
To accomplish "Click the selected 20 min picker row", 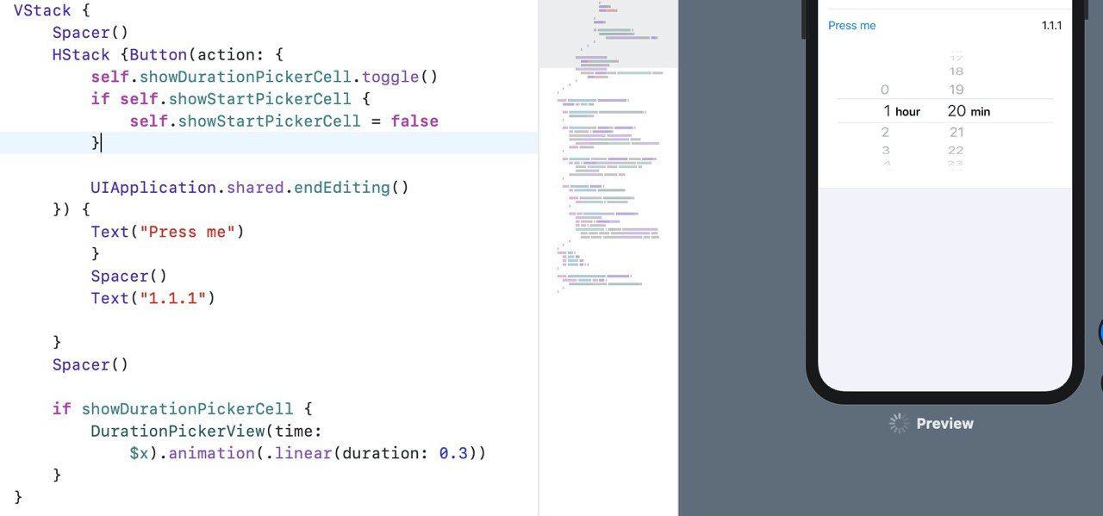I will click(969, 111).
